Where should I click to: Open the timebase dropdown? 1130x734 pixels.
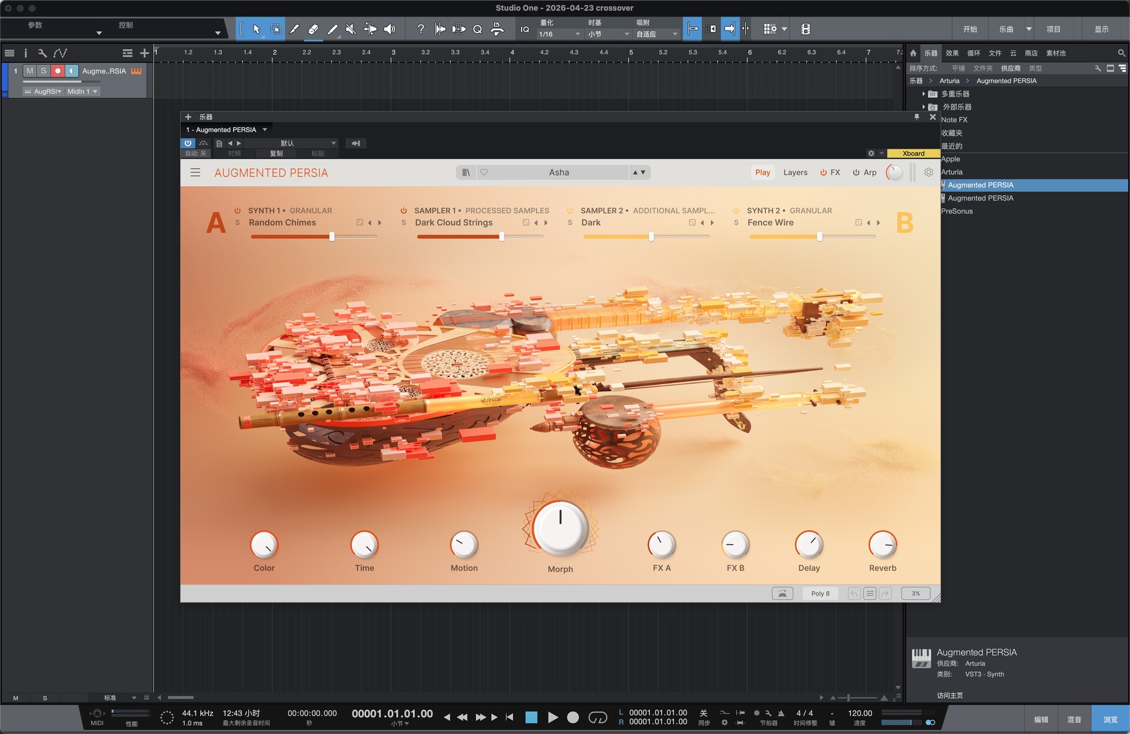click(x=609, y=34)
